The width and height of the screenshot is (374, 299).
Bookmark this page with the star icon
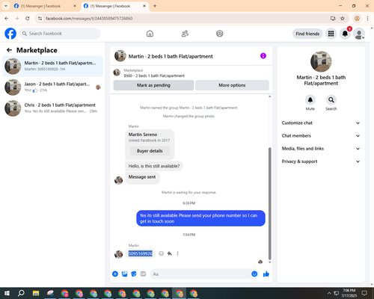[343, 18]
